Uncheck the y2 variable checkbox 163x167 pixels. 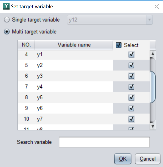tap(131, 65)
